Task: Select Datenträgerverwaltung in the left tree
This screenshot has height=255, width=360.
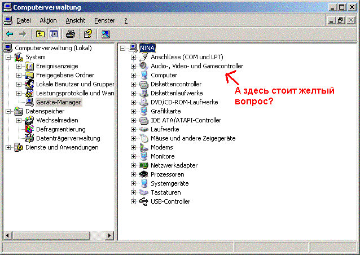Action: tap(68, 138)
